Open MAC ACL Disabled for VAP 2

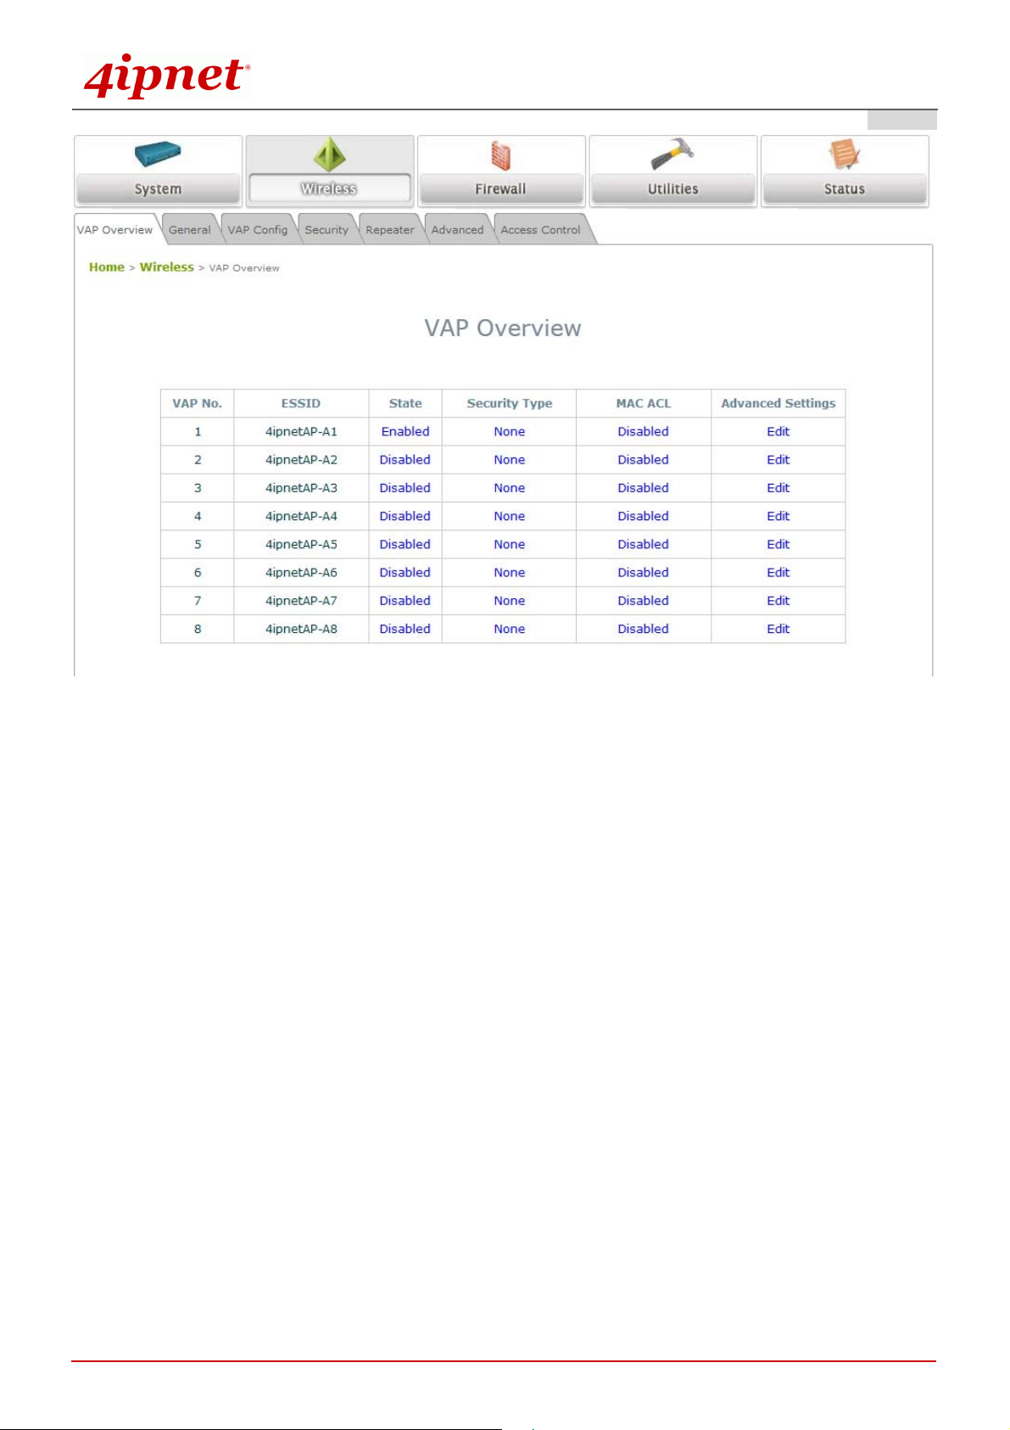(x=644, y=460)
